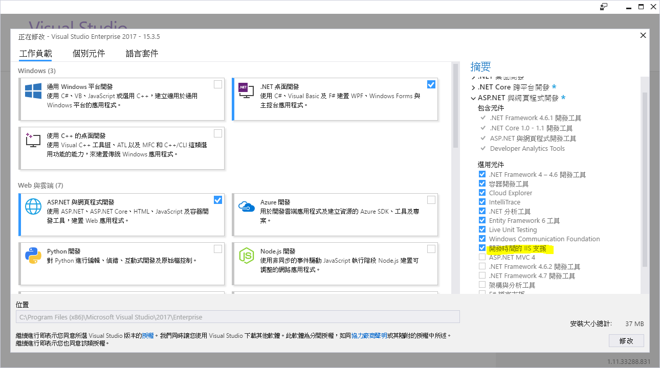660x368 pixels.
Task: Check ASP.NET MVC 4 component
Action: (482, 257)
